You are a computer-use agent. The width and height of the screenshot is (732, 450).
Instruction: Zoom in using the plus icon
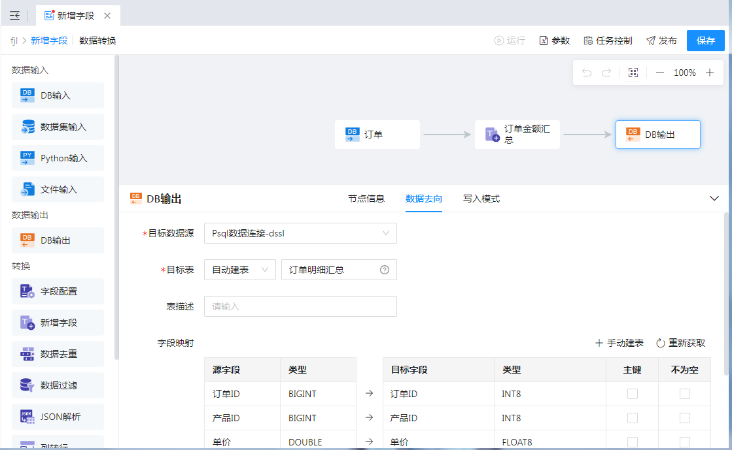click(710, 72)
